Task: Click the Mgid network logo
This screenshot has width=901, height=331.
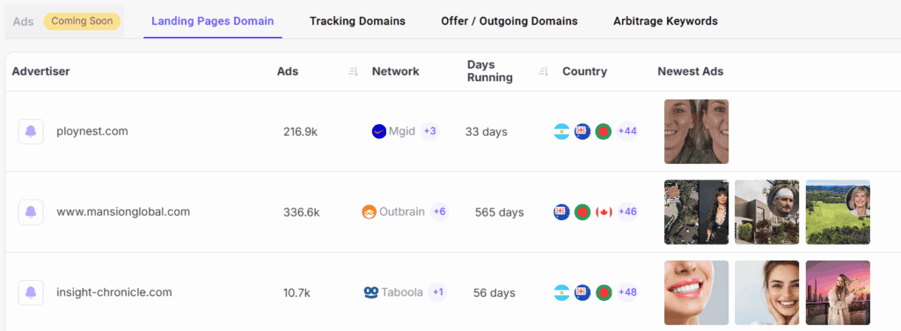Action: tap(378, 131)
